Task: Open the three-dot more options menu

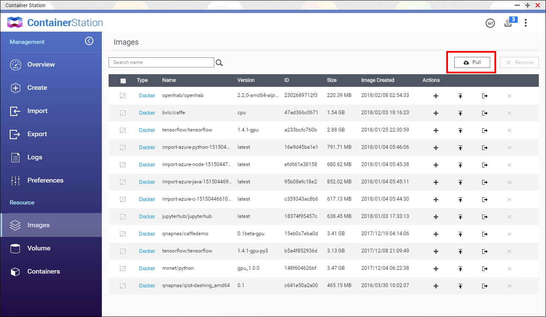Action: pyautogui.click(x=526, y=23)
